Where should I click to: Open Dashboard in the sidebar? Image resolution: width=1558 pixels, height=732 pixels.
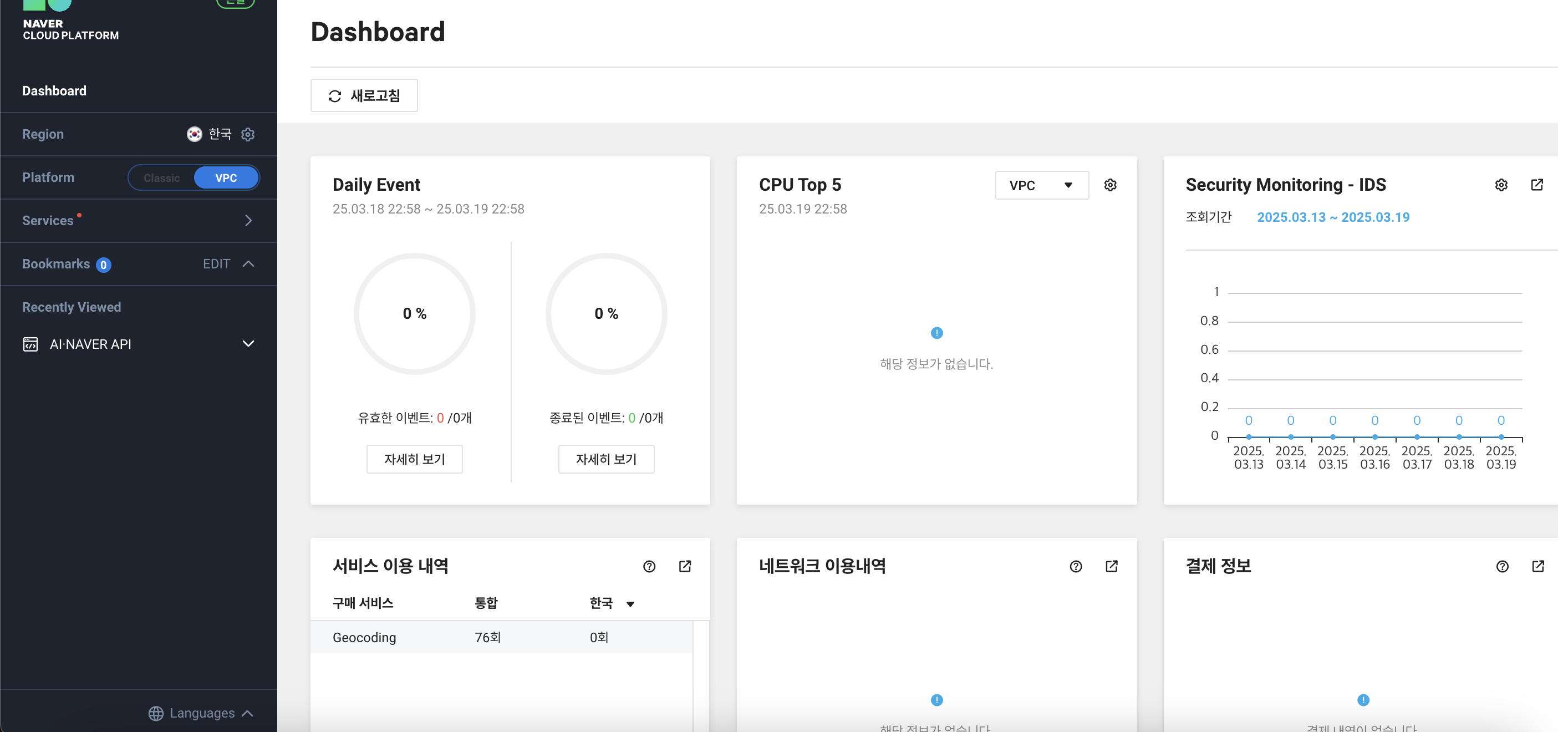click(54, 91)
